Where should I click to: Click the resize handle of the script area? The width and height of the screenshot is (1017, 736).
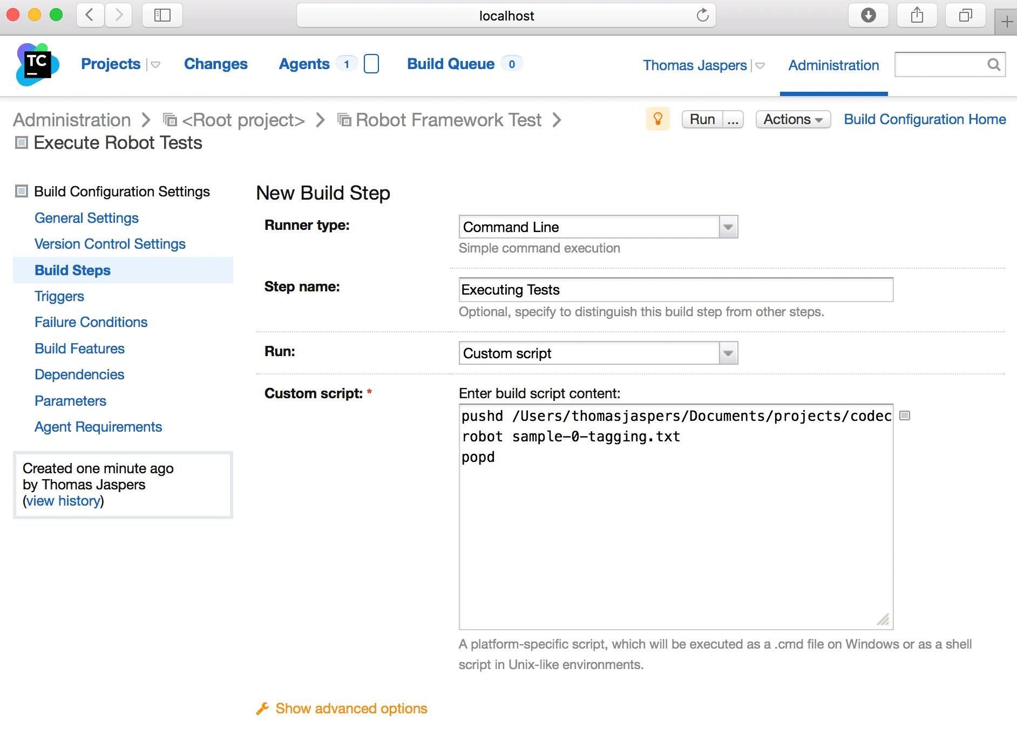[x=883, y=619]
